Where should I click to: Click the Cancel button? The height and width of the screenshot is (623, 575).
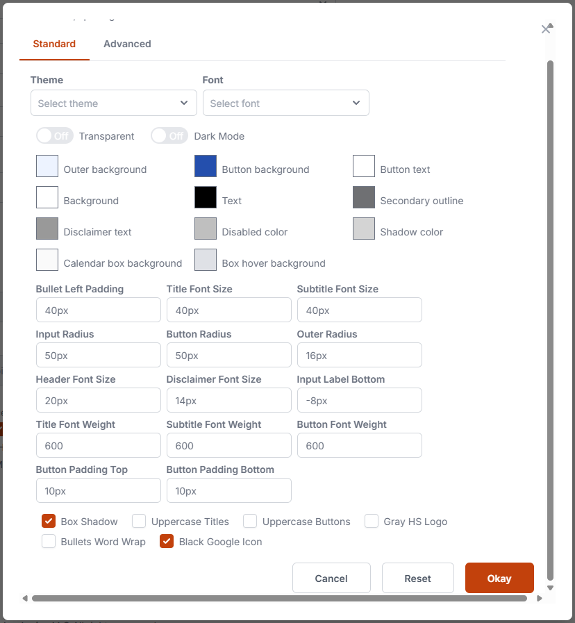click(331, 578)
